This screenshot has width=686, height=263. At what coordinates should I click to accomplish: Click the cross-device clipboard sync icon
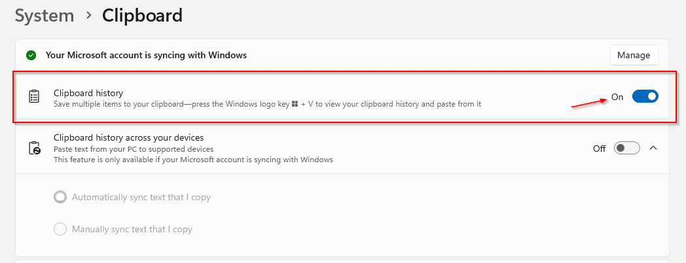[x=34, y=148]
